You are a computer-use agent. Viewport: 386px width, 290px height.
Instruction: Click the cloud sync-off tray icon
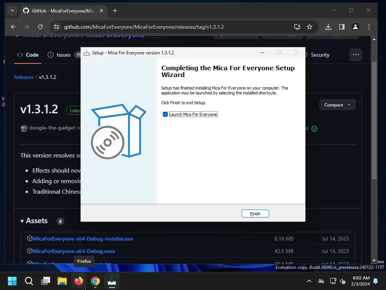coord(321,281)
